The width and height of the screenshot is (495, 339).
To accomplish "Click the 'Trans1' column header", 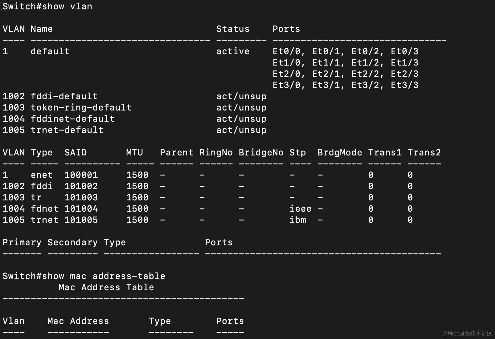I will pyautogui.click(x=385, y=153).
